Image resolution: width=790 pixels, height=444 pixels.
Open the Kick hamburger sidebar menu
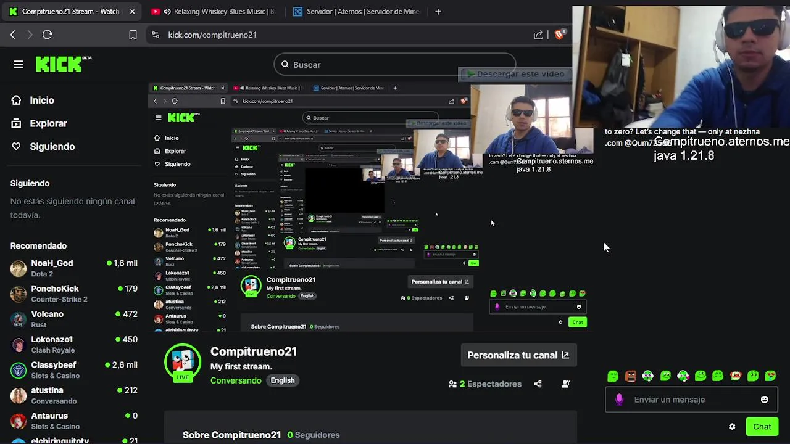(x=19, y=64)
